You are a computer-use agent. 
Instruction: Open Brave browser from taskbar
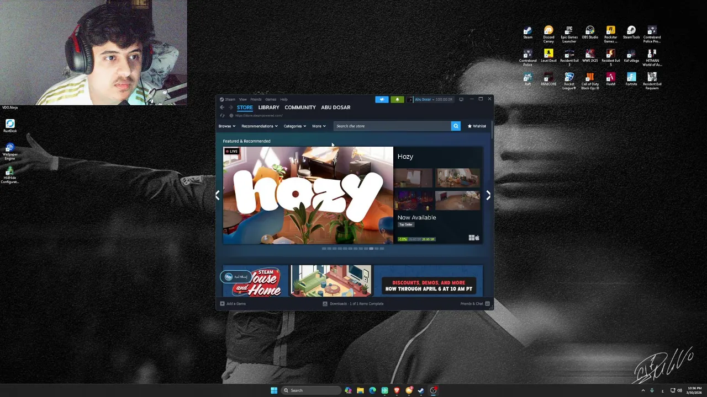point(397,390)
